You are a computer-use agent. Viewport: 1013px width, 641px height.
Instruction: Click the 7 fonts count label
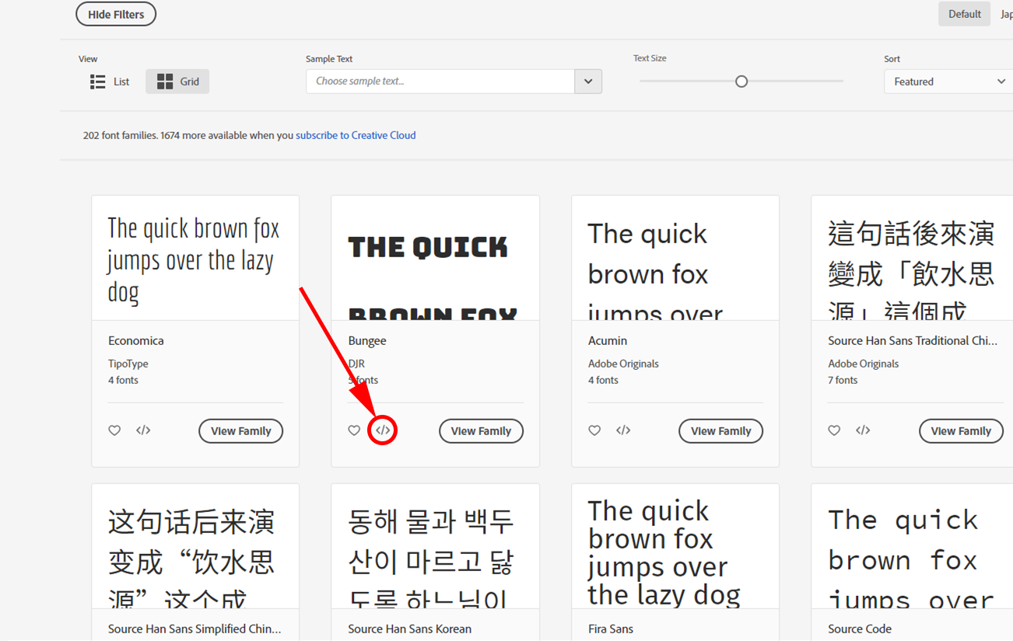click(843, 381)
